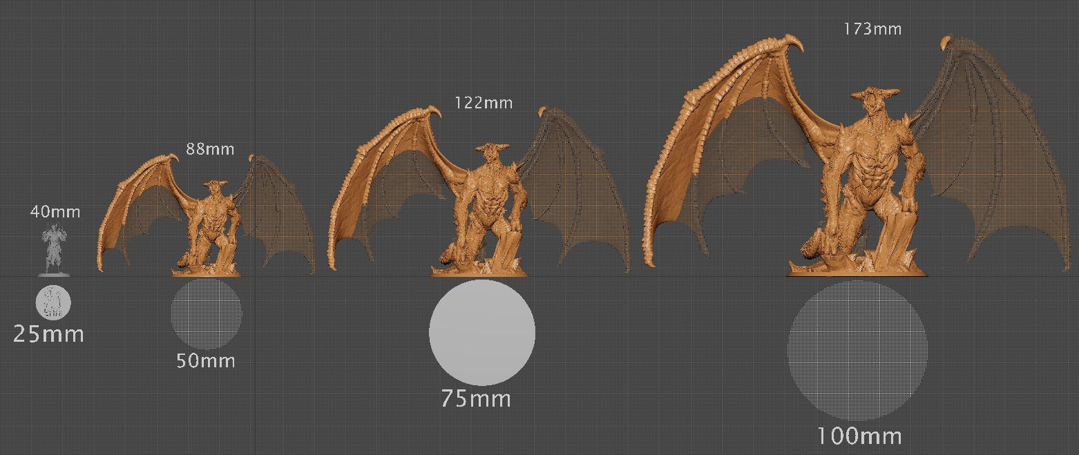
Task: Switch to the 40mm scale reference
Action: pyautogui.click(x=55, y=212)
